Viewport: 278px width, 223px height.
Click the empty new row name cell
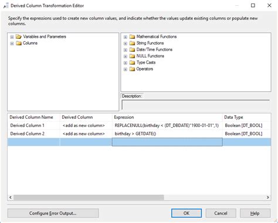point(33,142)
